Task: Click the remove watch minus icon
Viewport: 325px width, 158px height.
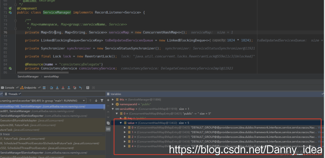Action: tap(108, 106)
